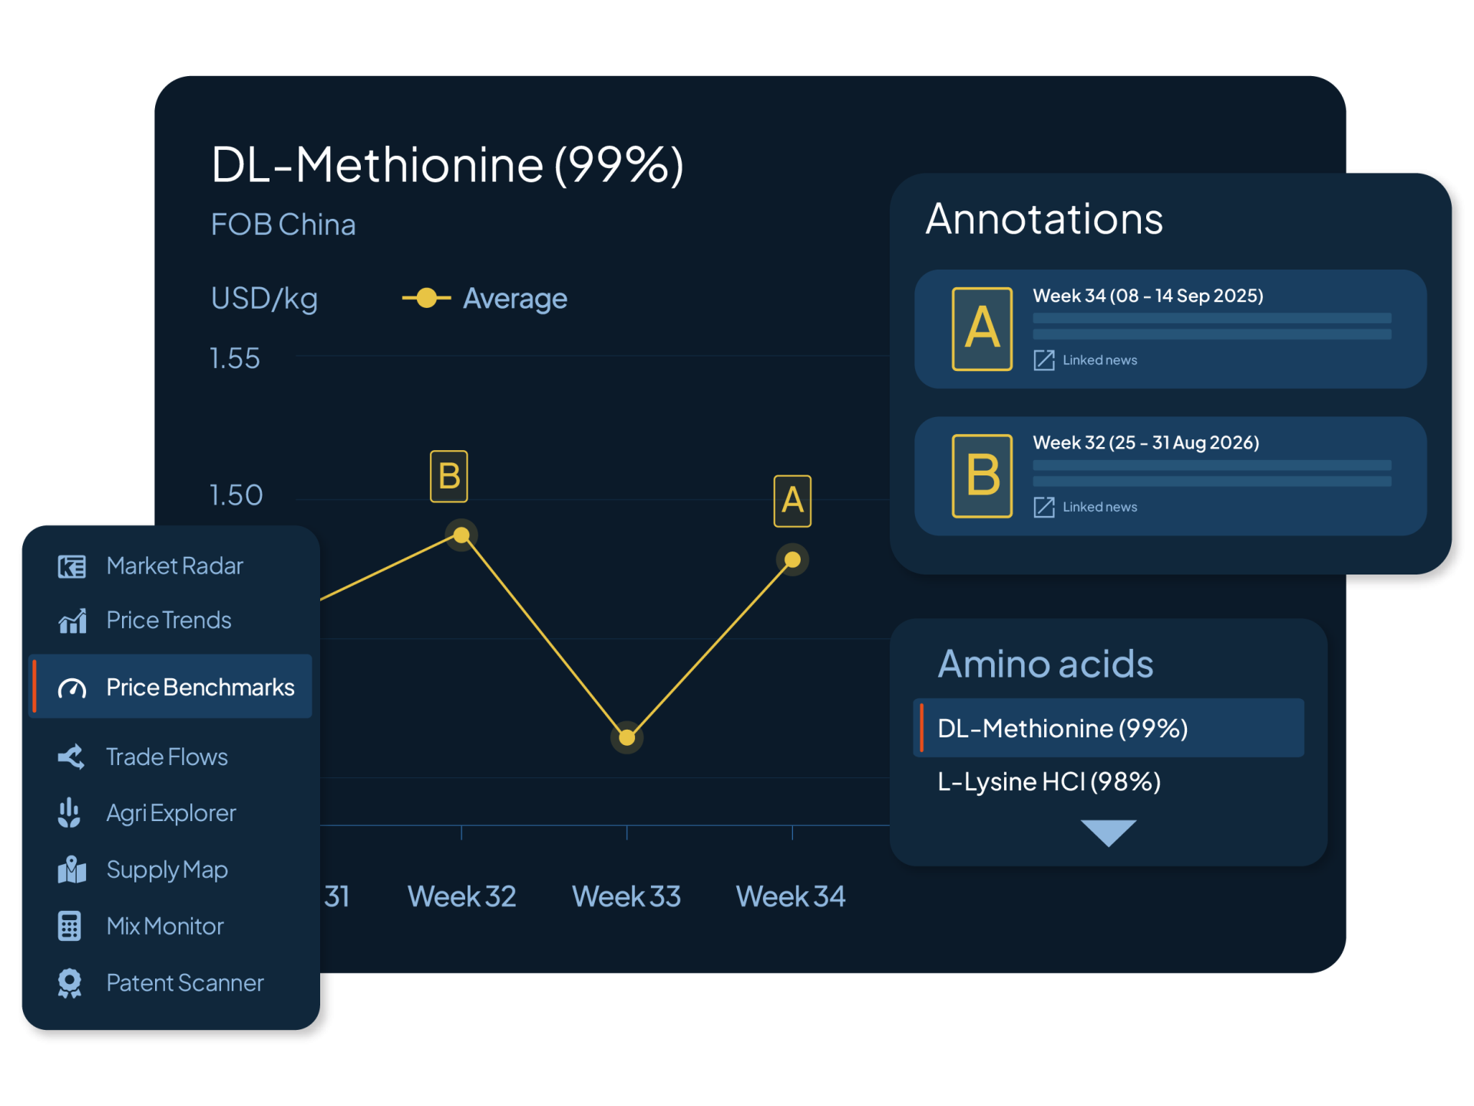
Task: Click the B annotation marker on chart
Action: [449, 476]
